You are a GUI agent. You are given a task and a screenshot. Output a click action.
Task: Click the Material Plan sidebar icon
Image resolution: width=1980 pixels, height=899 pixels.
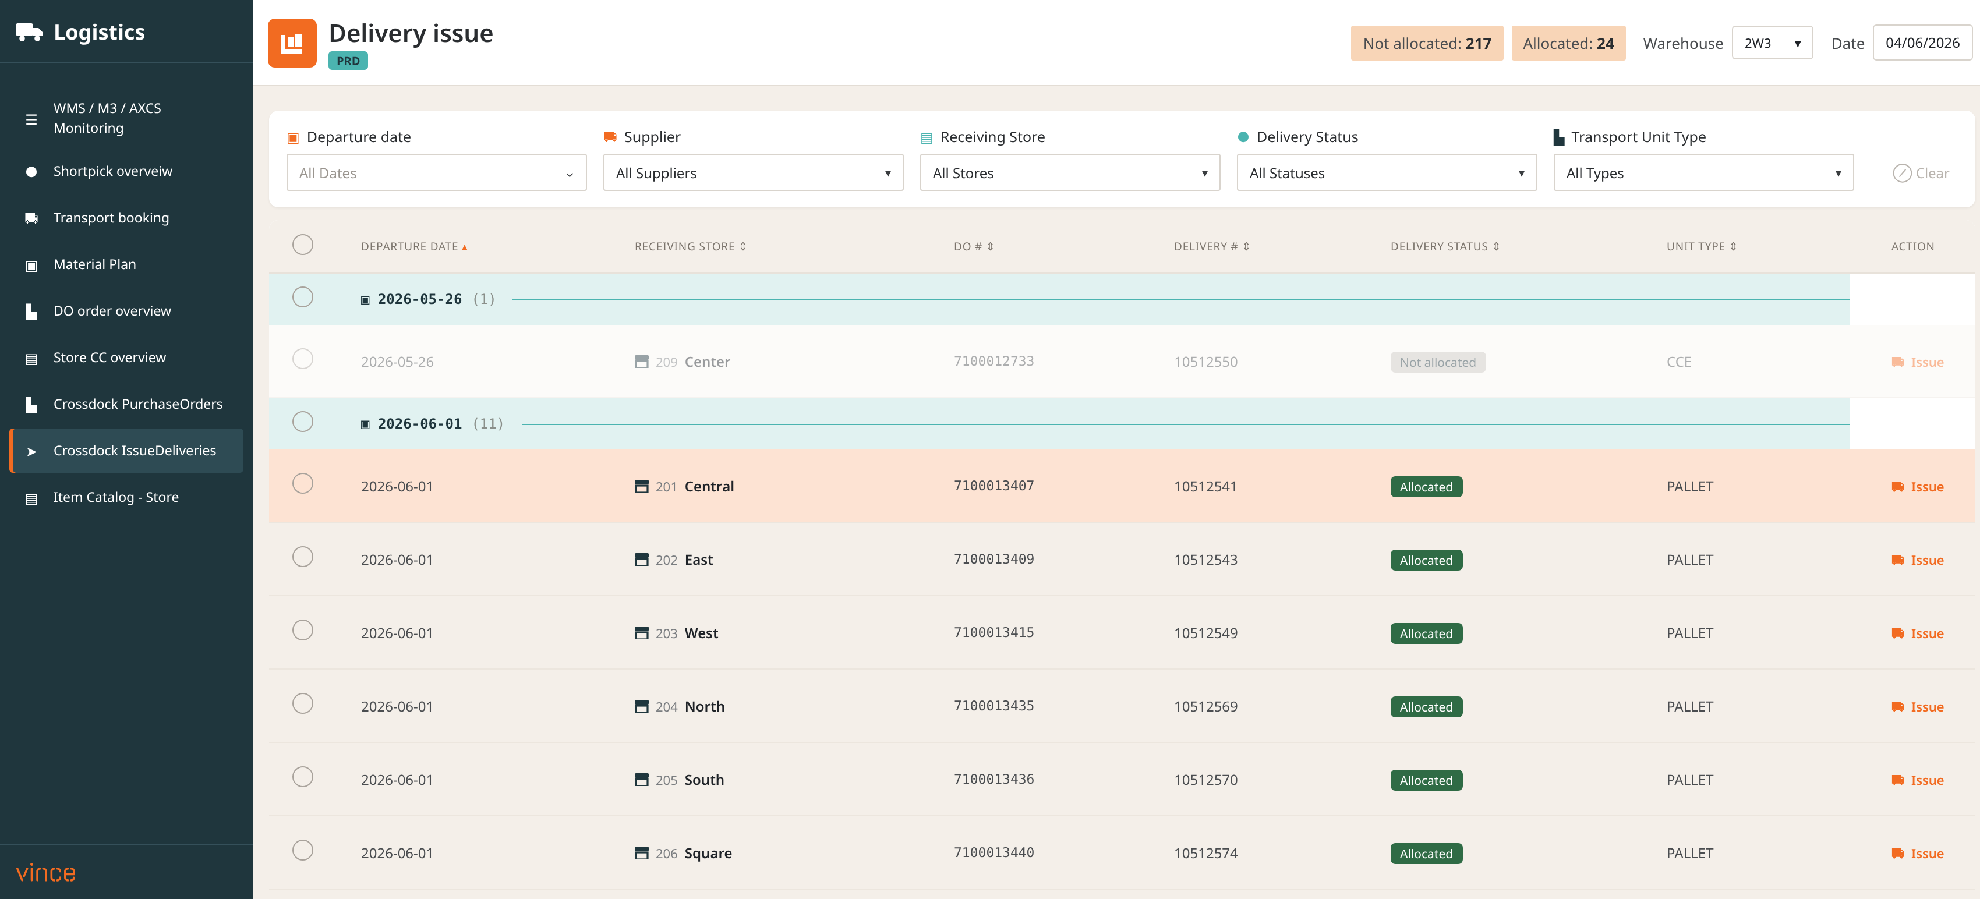[31, 265]
